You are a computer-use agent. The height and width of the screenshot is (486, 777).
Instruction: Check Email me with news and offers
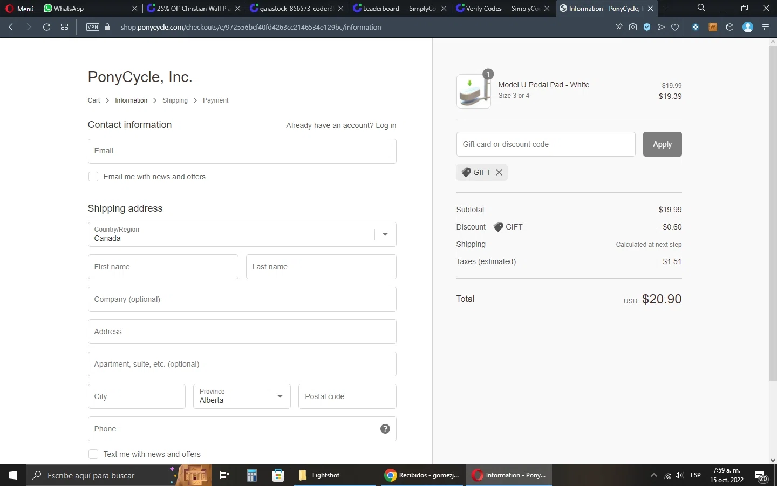click(x=93, y=177)
